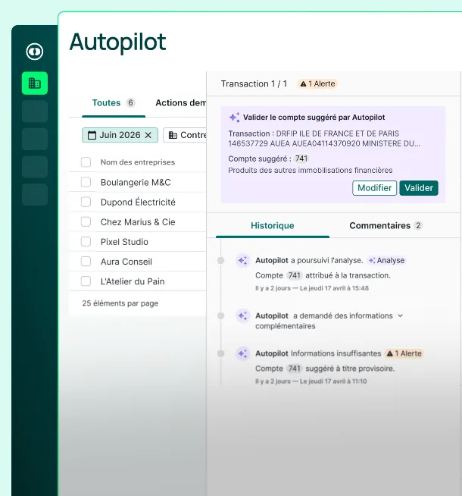Viewport: 462px width, 496px height.
Task: Click the 741 chip in 'suggéré à titre provisoire'
Action: pyautogui.click(x=294, y=369)
